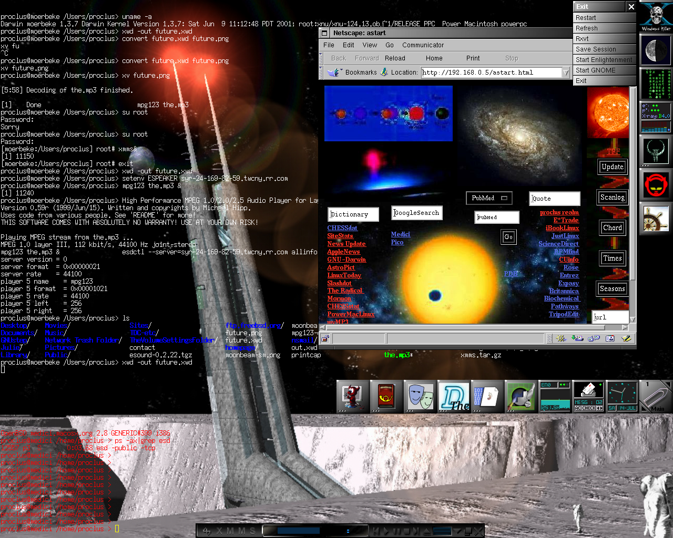Image resolution: width=673 pixels, height=538 pixels.
Task: Click the Reload button in Netscape
Action: [395, 58]
